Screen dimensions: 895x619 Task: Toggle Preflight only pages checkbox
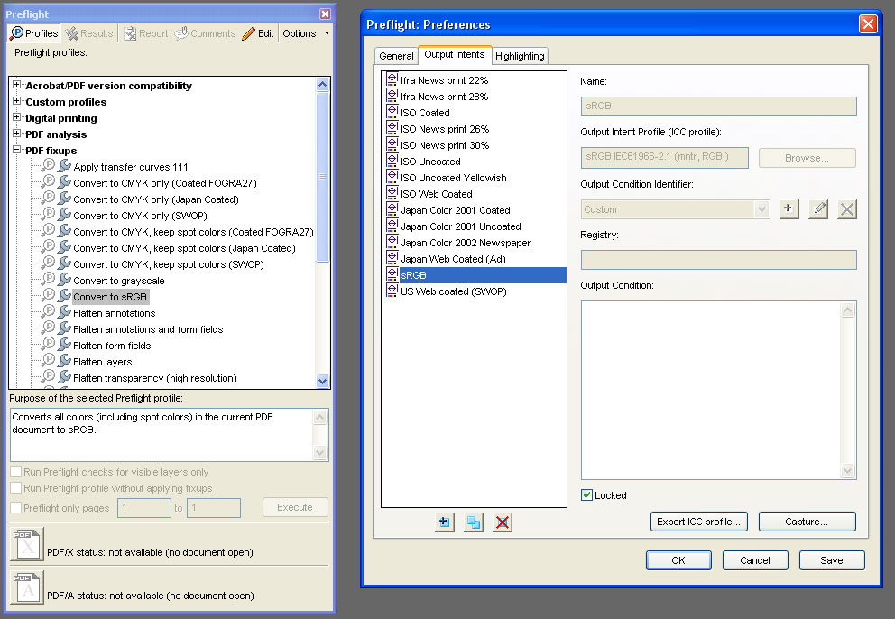coord(16,508)
